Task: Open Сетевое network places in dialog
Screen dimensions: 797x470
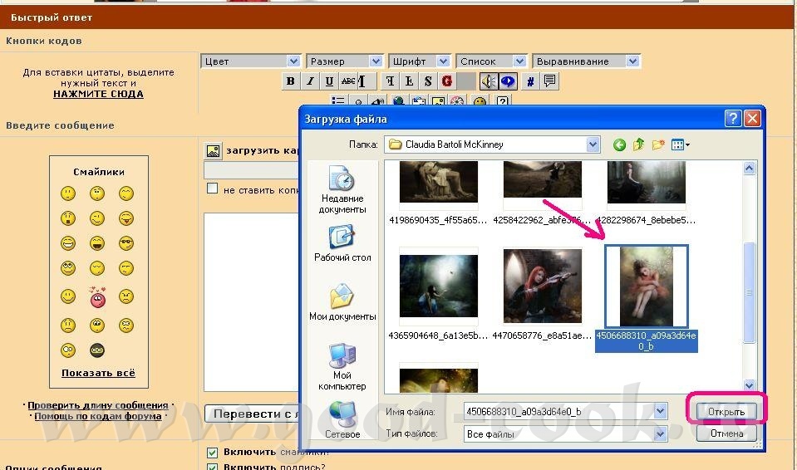Action: (342, 421)
